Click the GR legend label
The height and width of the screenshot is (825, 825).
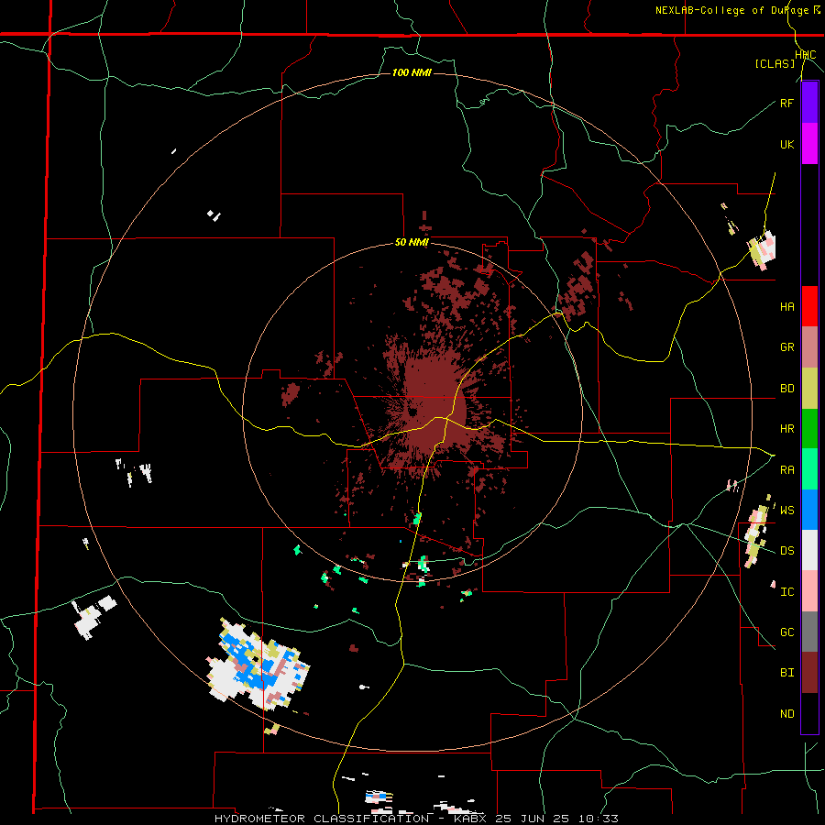pyautogui.click(x=786, y=347)
